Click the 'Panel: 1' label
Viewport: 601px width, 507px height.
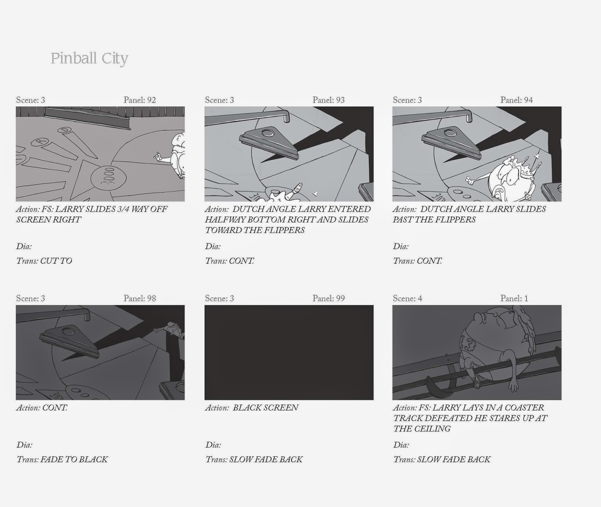pyautogui.click(x=514, y=299)
